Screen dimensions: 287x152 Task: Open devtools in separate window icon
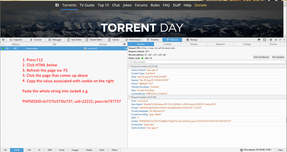tap(280, 40)
